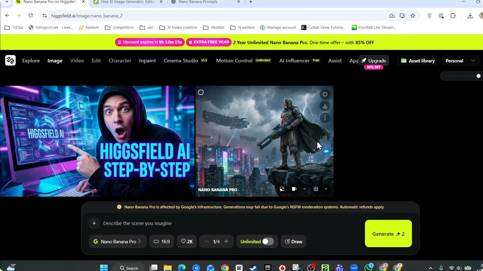Click the video camera icon on the image
Viewport: 483px width, 271px height.
294,189
